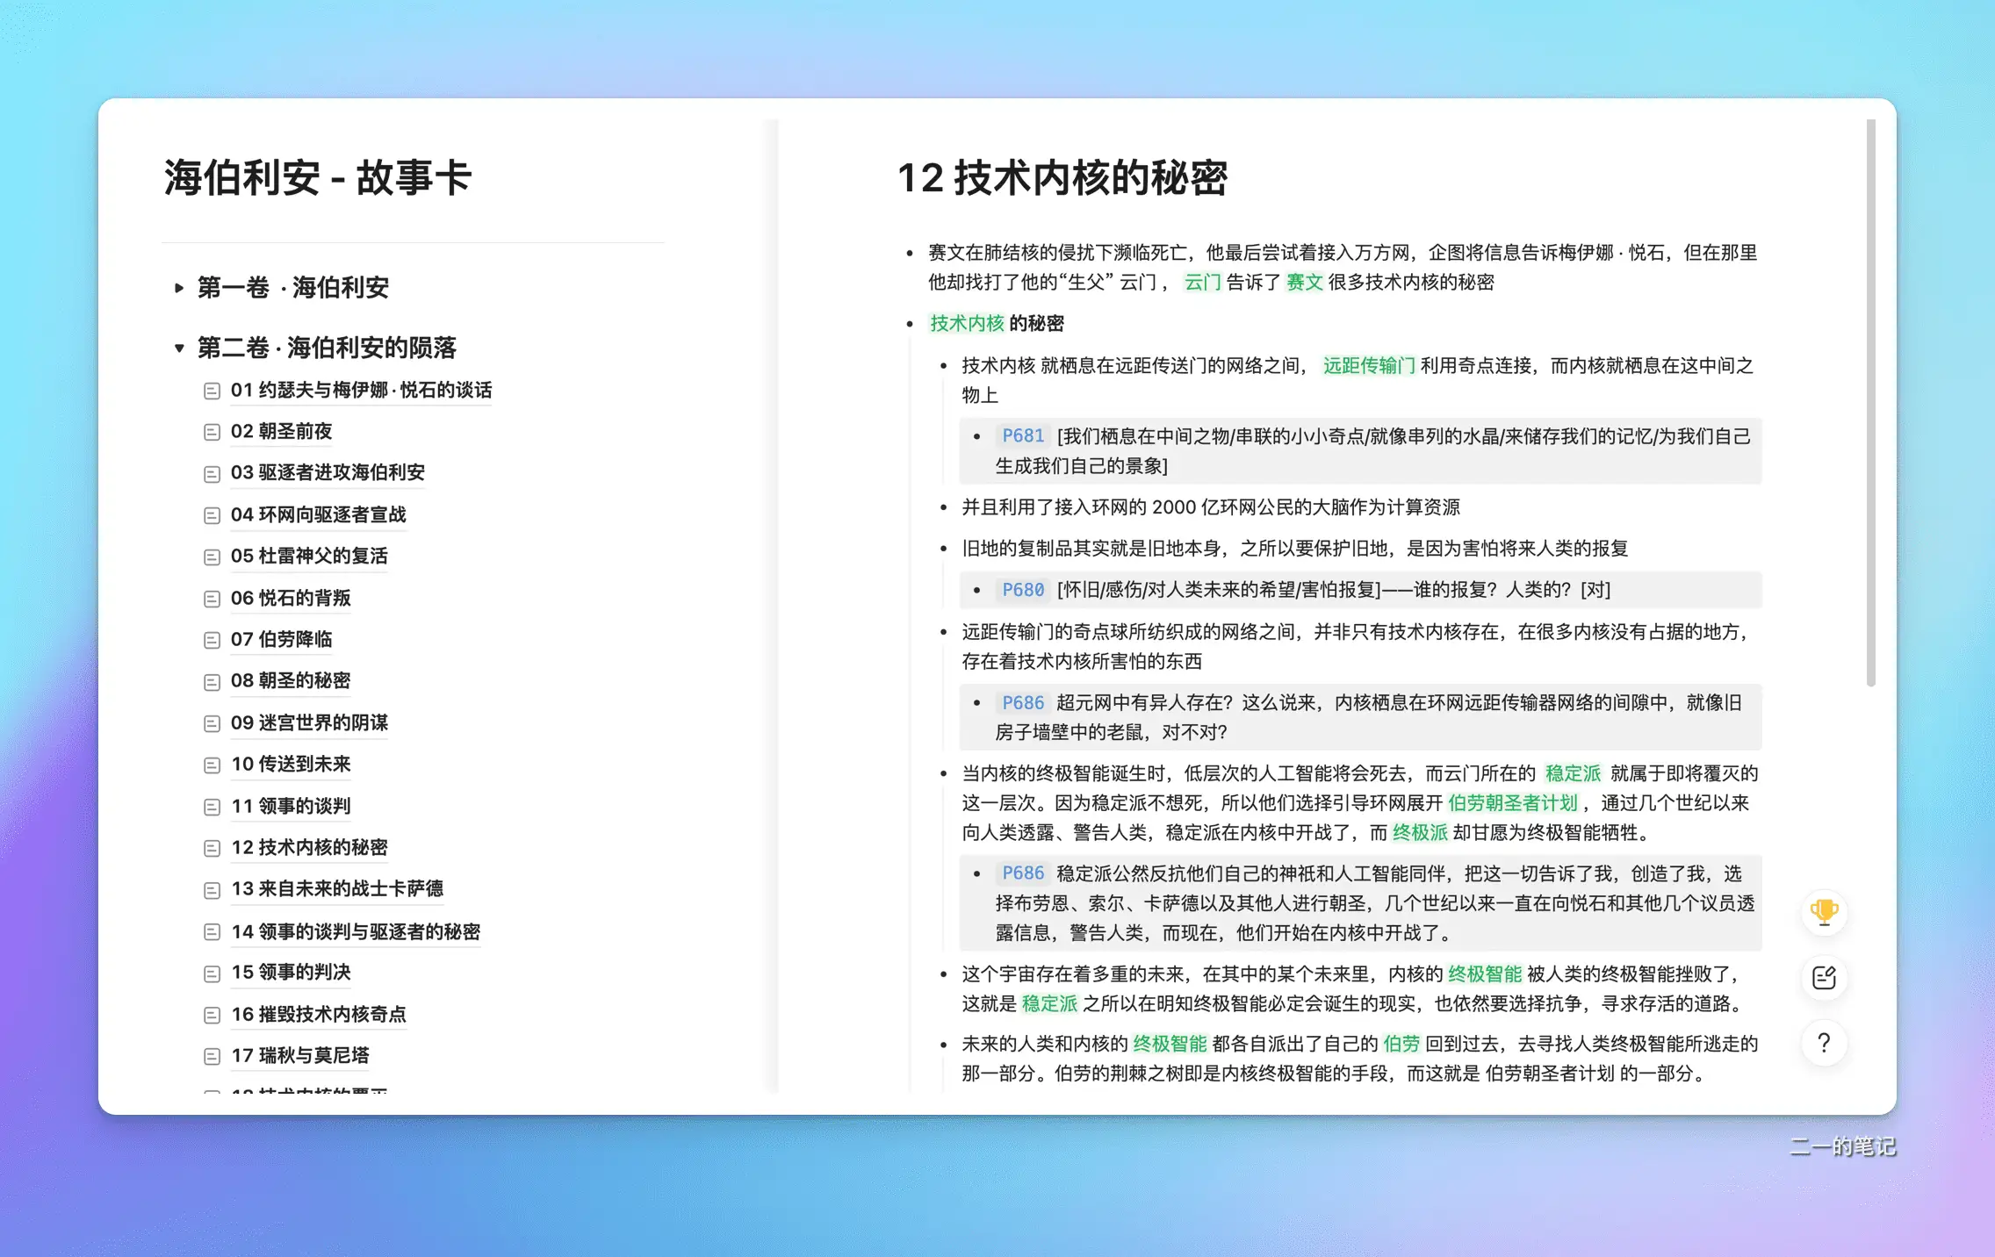This screenshot has height=1257, width=1995.
Task: Follow the green 远距传输门 link
Action: [x=1369, y=365]
